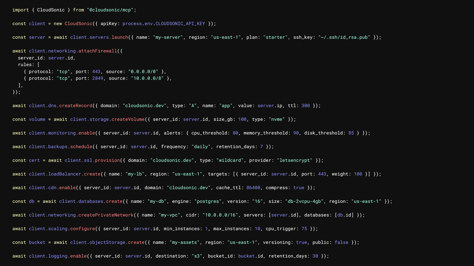Click the "0.0.0.0/0" source string
474x266 pixels.
click(x=143, y=72)
